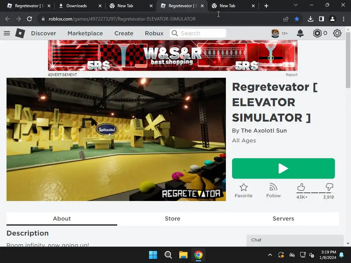The image size is (351, 263).
Task: Open the Roblox settings gear
Action: pos(337,33)
